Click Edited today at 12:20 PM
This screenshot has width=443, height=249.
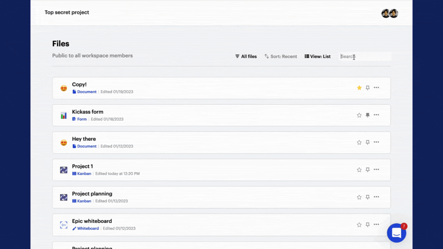(117, 174)
